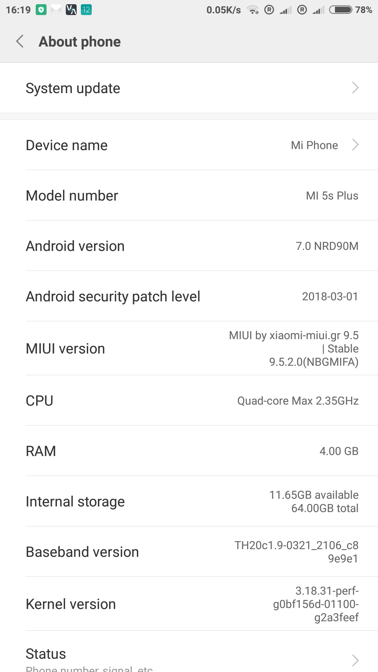Tap the first SIM signal bars icon

coord(285,10)
